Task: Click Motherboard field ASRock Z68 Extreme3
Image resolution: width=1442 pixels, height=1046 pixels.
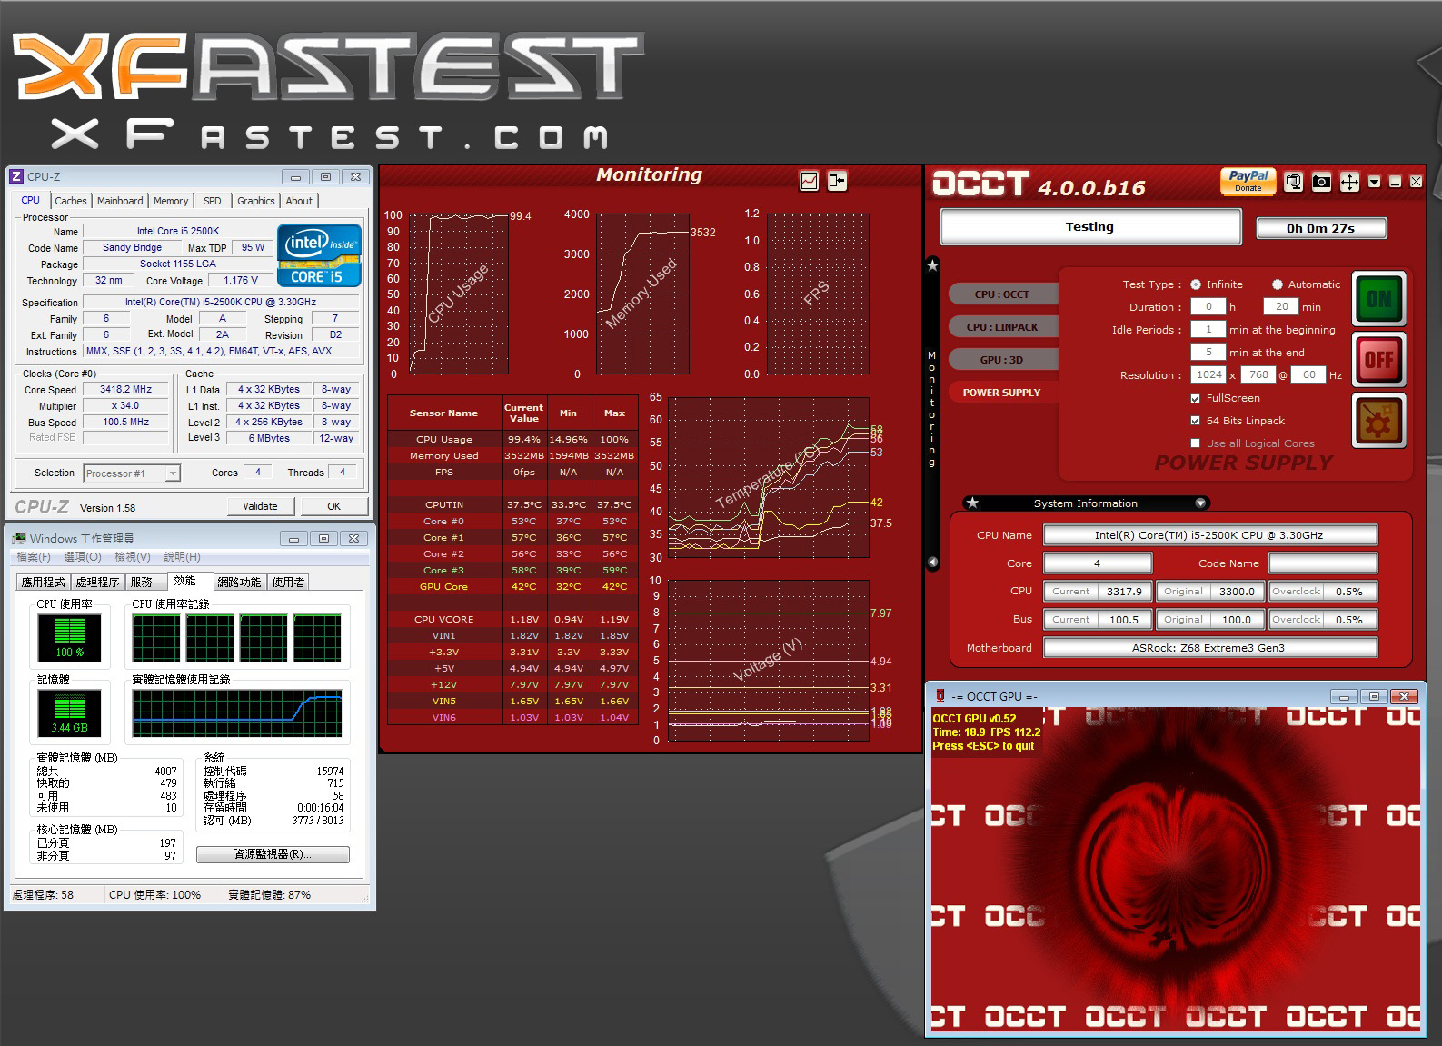Action: [1210, 648]
